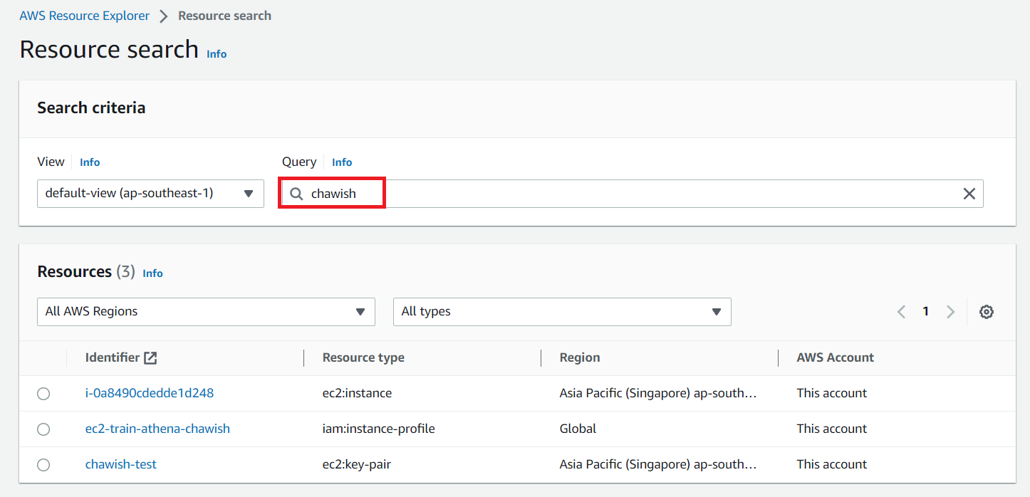Click the breadcrumb separator chevron
1030x497 pixels.
162,15
